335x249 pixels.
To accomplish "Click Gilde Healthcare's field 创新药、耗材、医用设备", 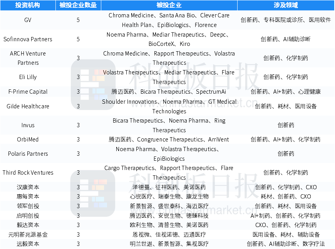I will pos(286,106).
